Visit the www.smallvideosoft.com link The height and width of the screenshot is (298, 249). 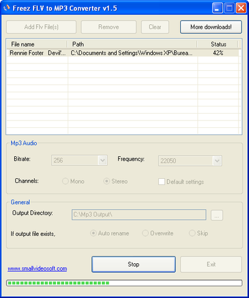click(x=37, y=269)
